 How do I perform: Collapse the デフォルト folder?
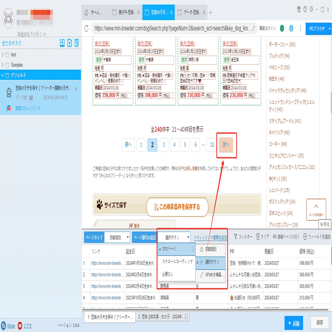click(2, 75)
